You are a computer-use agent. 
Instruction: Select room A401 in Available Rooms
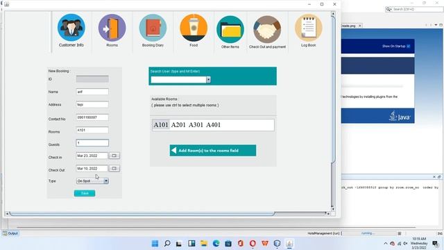pyautogui.click(x=213, y=125)
